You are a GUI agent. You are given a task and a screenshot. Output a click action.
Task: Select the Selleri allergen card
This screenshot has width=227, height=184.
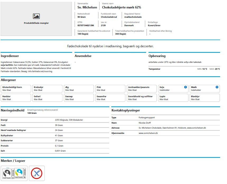coord(47,98)
